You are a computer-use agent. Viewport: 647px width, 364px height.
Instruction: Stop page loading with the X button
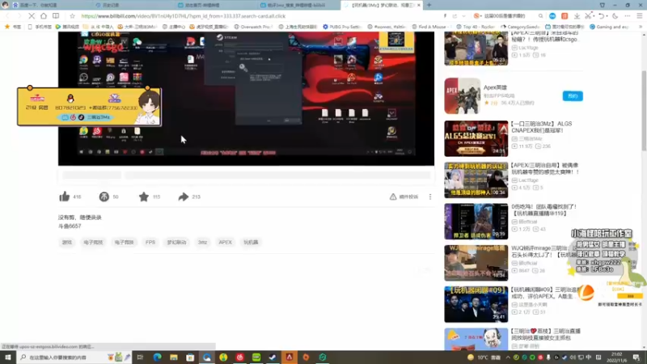32,16
